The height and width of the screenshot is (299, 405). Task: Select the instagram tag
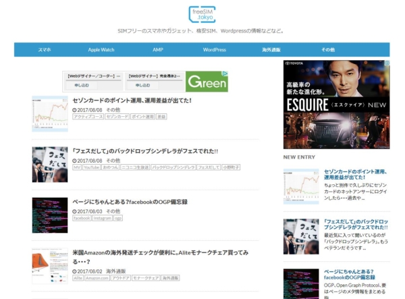103,218
